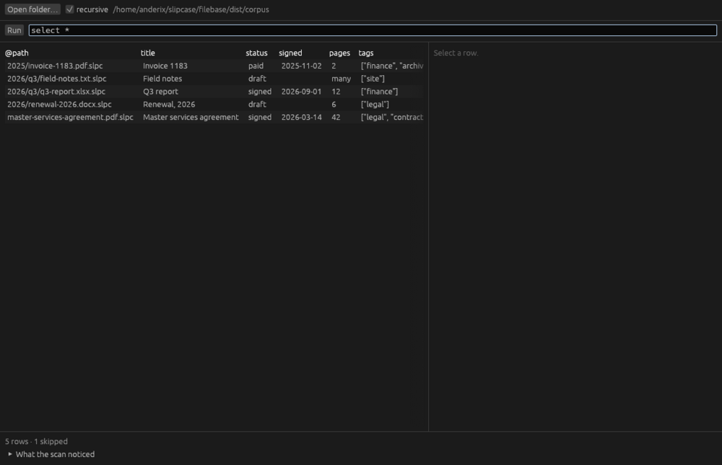The height and width of the screenshot is (465, 722).
Task: Toggle the recursive checkbox
Action: click(x=69, y=9)
